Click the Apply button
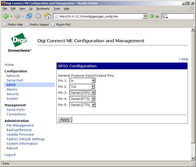The image size is (196, 167). pyautogui.click(x=65, y=119)
